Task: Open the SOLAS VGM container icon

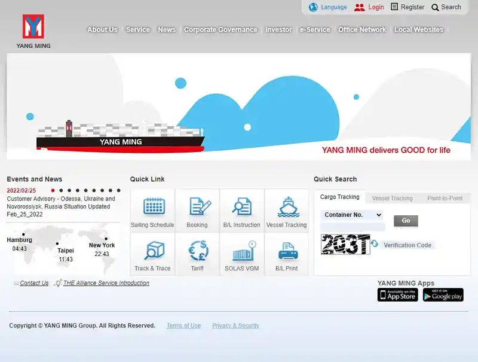Action: (244, 251)
